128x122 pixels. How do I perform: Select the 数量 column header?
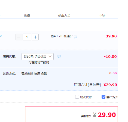[x=27, y=16]
